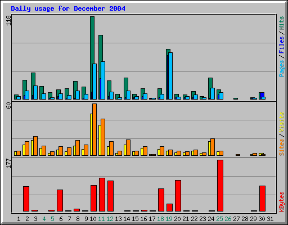This screenshot has height=225, width=288.
Task: Click day 14 on the x-axis
Action: (x=127, y=219)
